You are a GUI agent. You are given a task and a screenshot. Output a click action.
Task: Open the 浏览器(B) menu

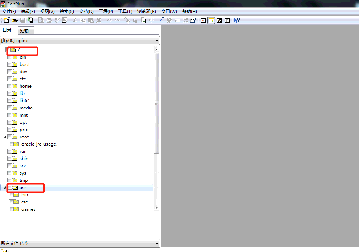click(146, 12)
